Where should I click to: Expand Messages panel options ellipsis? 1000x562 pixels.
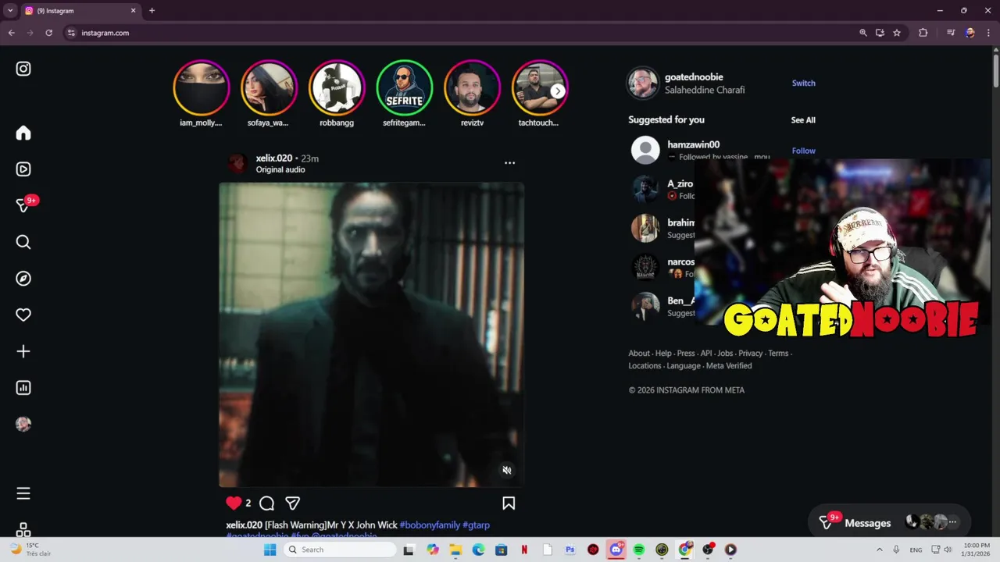click(x=952, y=522)
